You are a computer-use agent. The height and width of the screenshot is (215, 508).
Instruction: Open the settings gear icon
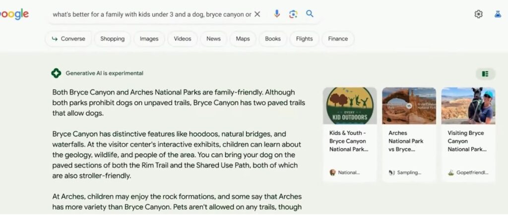(x=479, y=14)
